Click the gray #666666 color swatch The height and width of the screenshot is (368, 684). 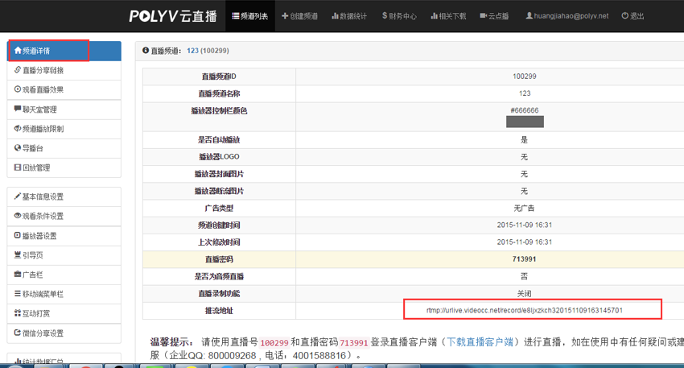(x=525, y=122)
